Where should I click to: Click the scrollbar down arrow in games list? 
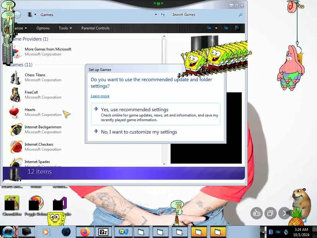tap(164, 164)
